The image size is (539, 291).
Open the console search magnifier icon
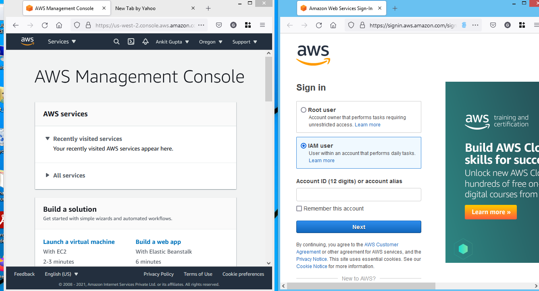(117, 41)
